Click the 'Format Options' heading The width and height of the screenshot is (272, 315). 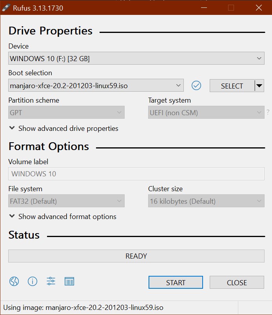point(49,147)
